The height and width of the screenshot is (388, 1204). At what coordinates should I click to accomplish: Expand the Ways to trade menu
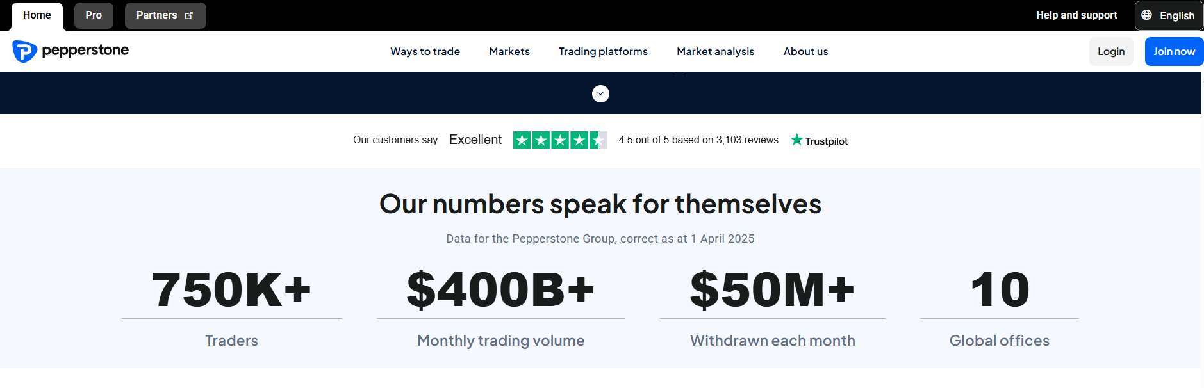[x=425, y=51]
